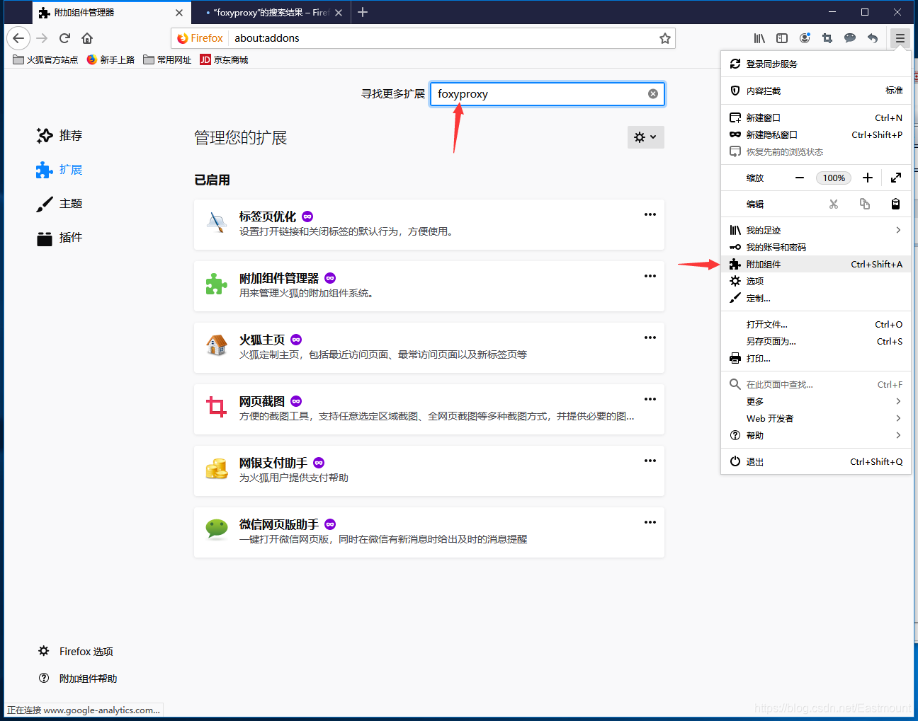The height and width of the screenshot is (721, 918).
Task: Open more options for 网银支付助手
Action: coord(650,461)
